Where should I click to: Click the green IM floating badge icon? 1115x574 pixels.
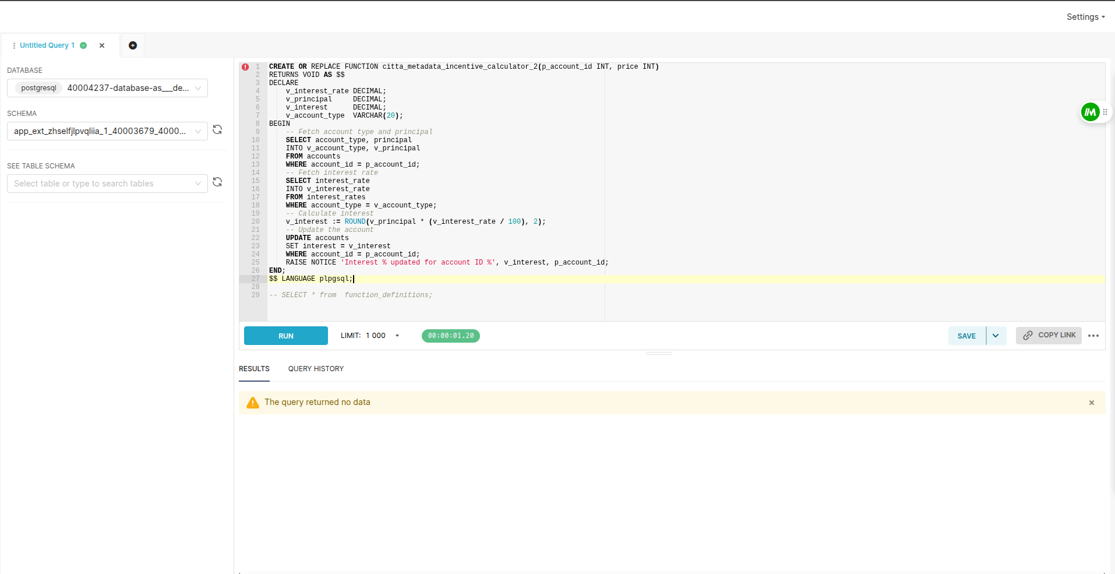click(x=1090, y=112)
